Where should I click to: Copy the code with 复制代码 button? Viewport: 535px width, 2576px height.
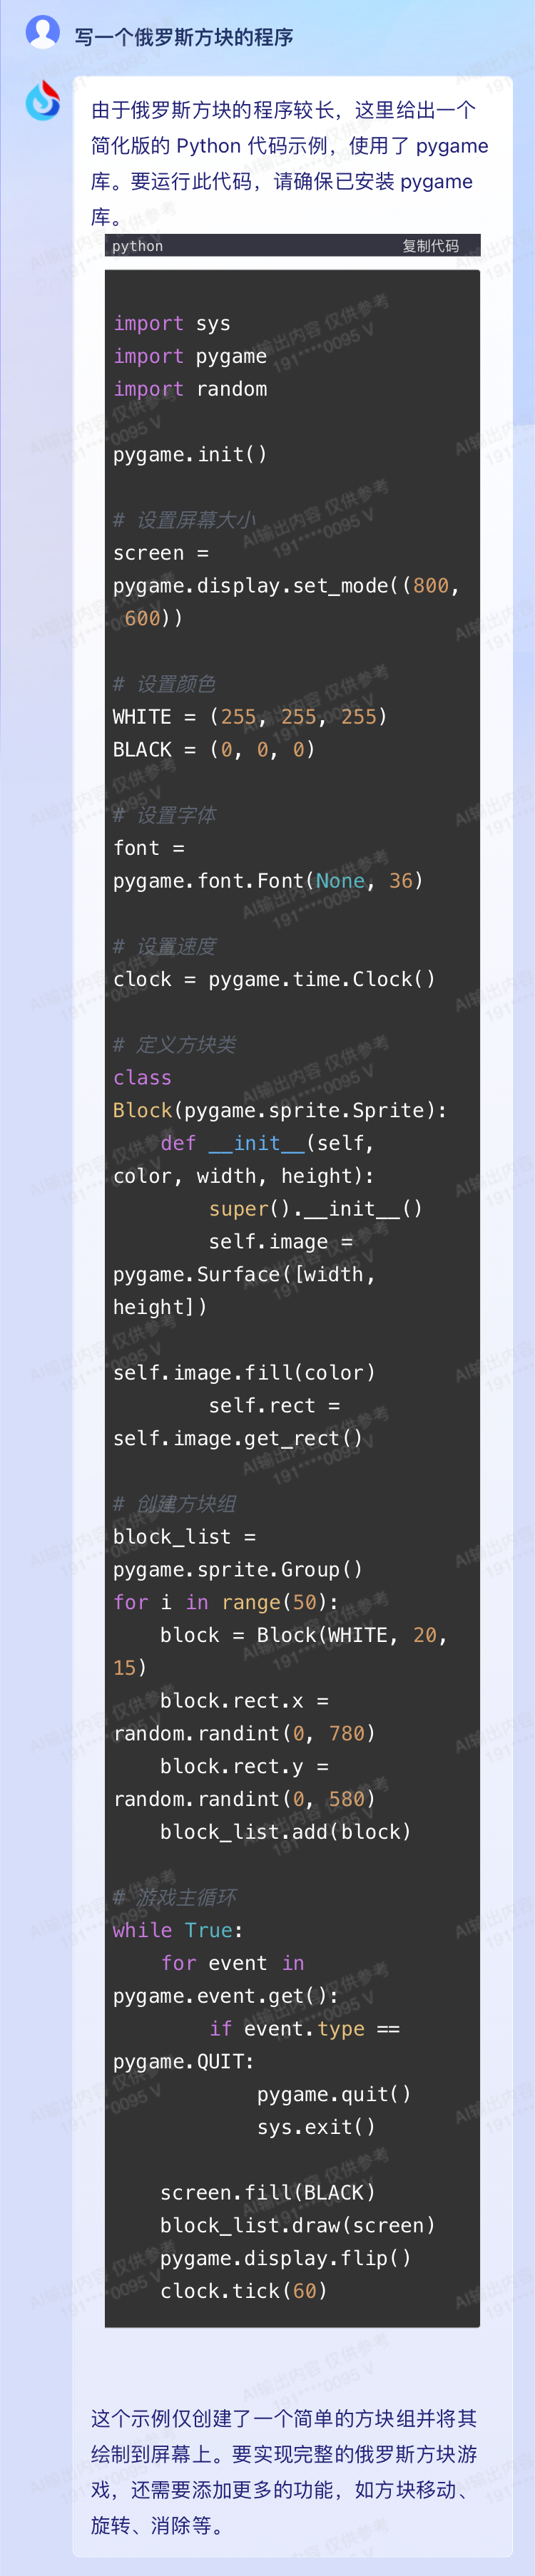431,246
